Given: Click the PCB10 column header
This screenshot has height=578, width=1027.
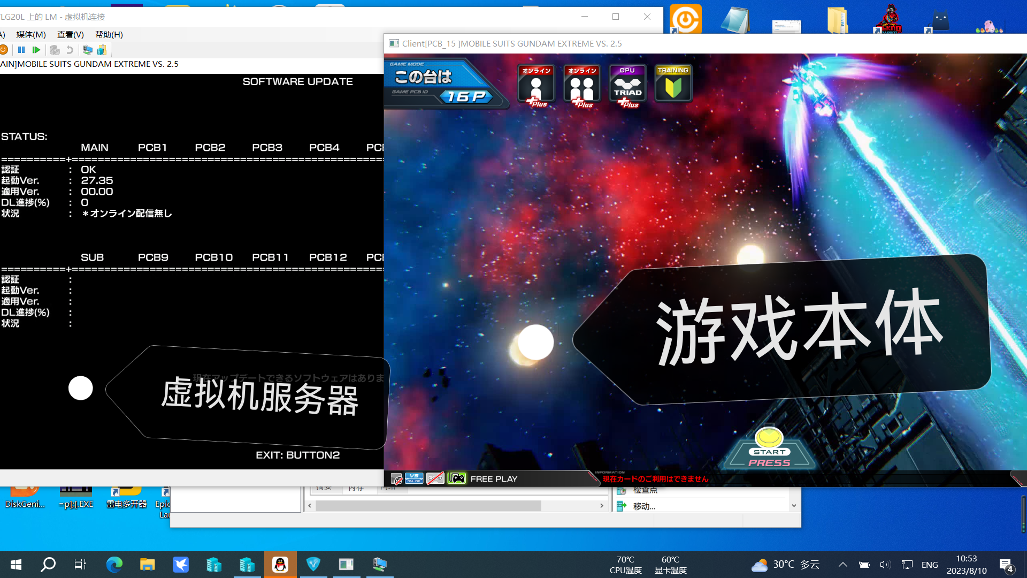Looking at the screenshot, I should (x=214, y=257).
